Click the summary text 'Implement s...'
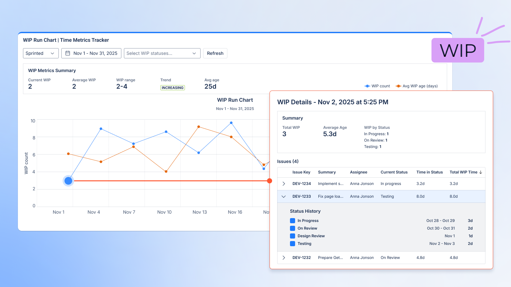This screenshot has height=287, width=511. pos(331,184)
